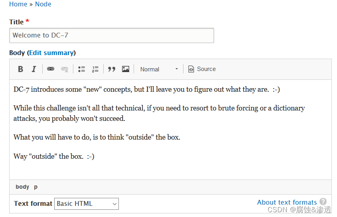Click the dropdown arrow beside Normal
Screen dimensions: 337x217
[177, 69]
